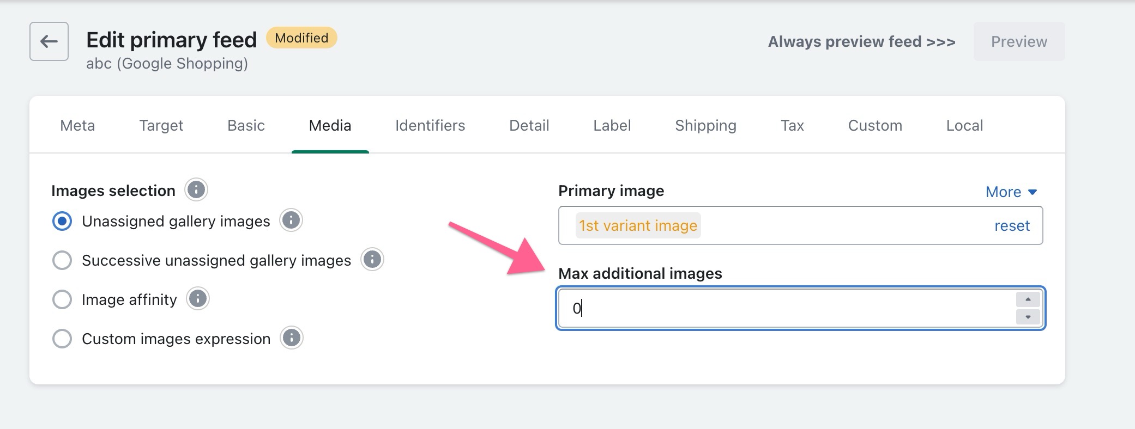Expand the Always preview feed option
This screenshot has height=429, width=1135.
pos(861,41)
